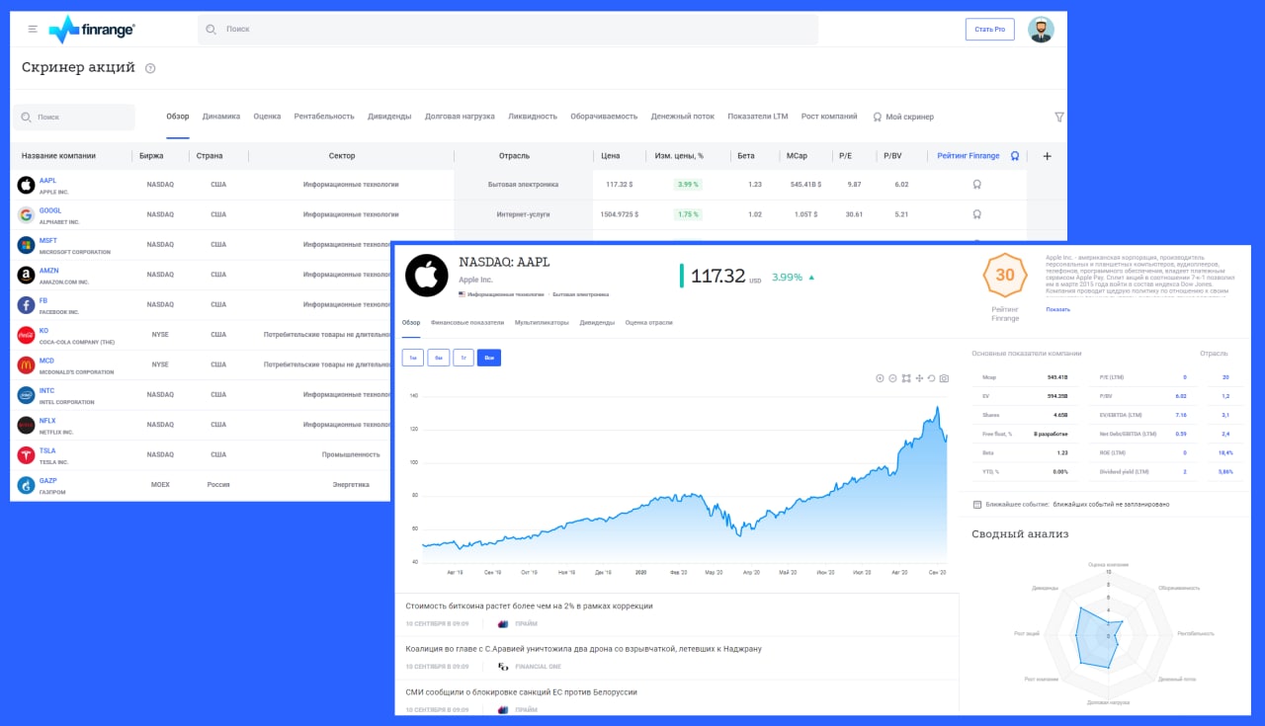
Task: Sort by the Рейтинг Finrange column header
Action: coord(969,156)
